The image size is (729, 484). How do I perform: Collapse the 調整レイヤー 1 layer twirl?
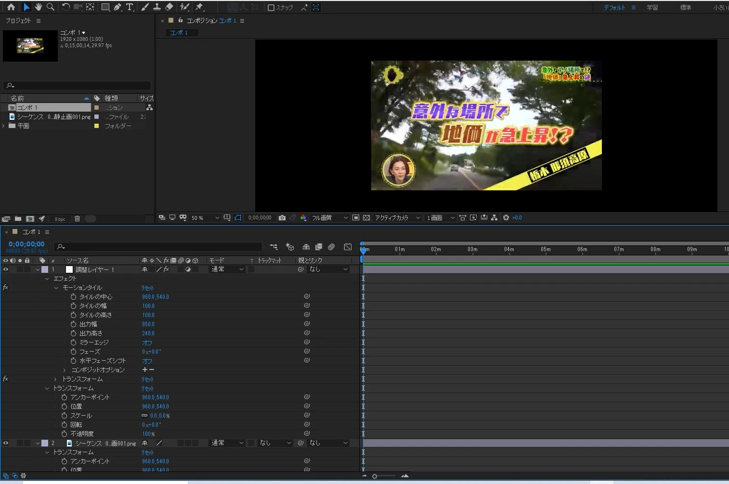tap(38, 269)
